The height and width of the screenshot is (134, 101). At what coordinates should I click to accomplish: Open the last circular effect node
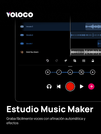(x=93, y=72)
